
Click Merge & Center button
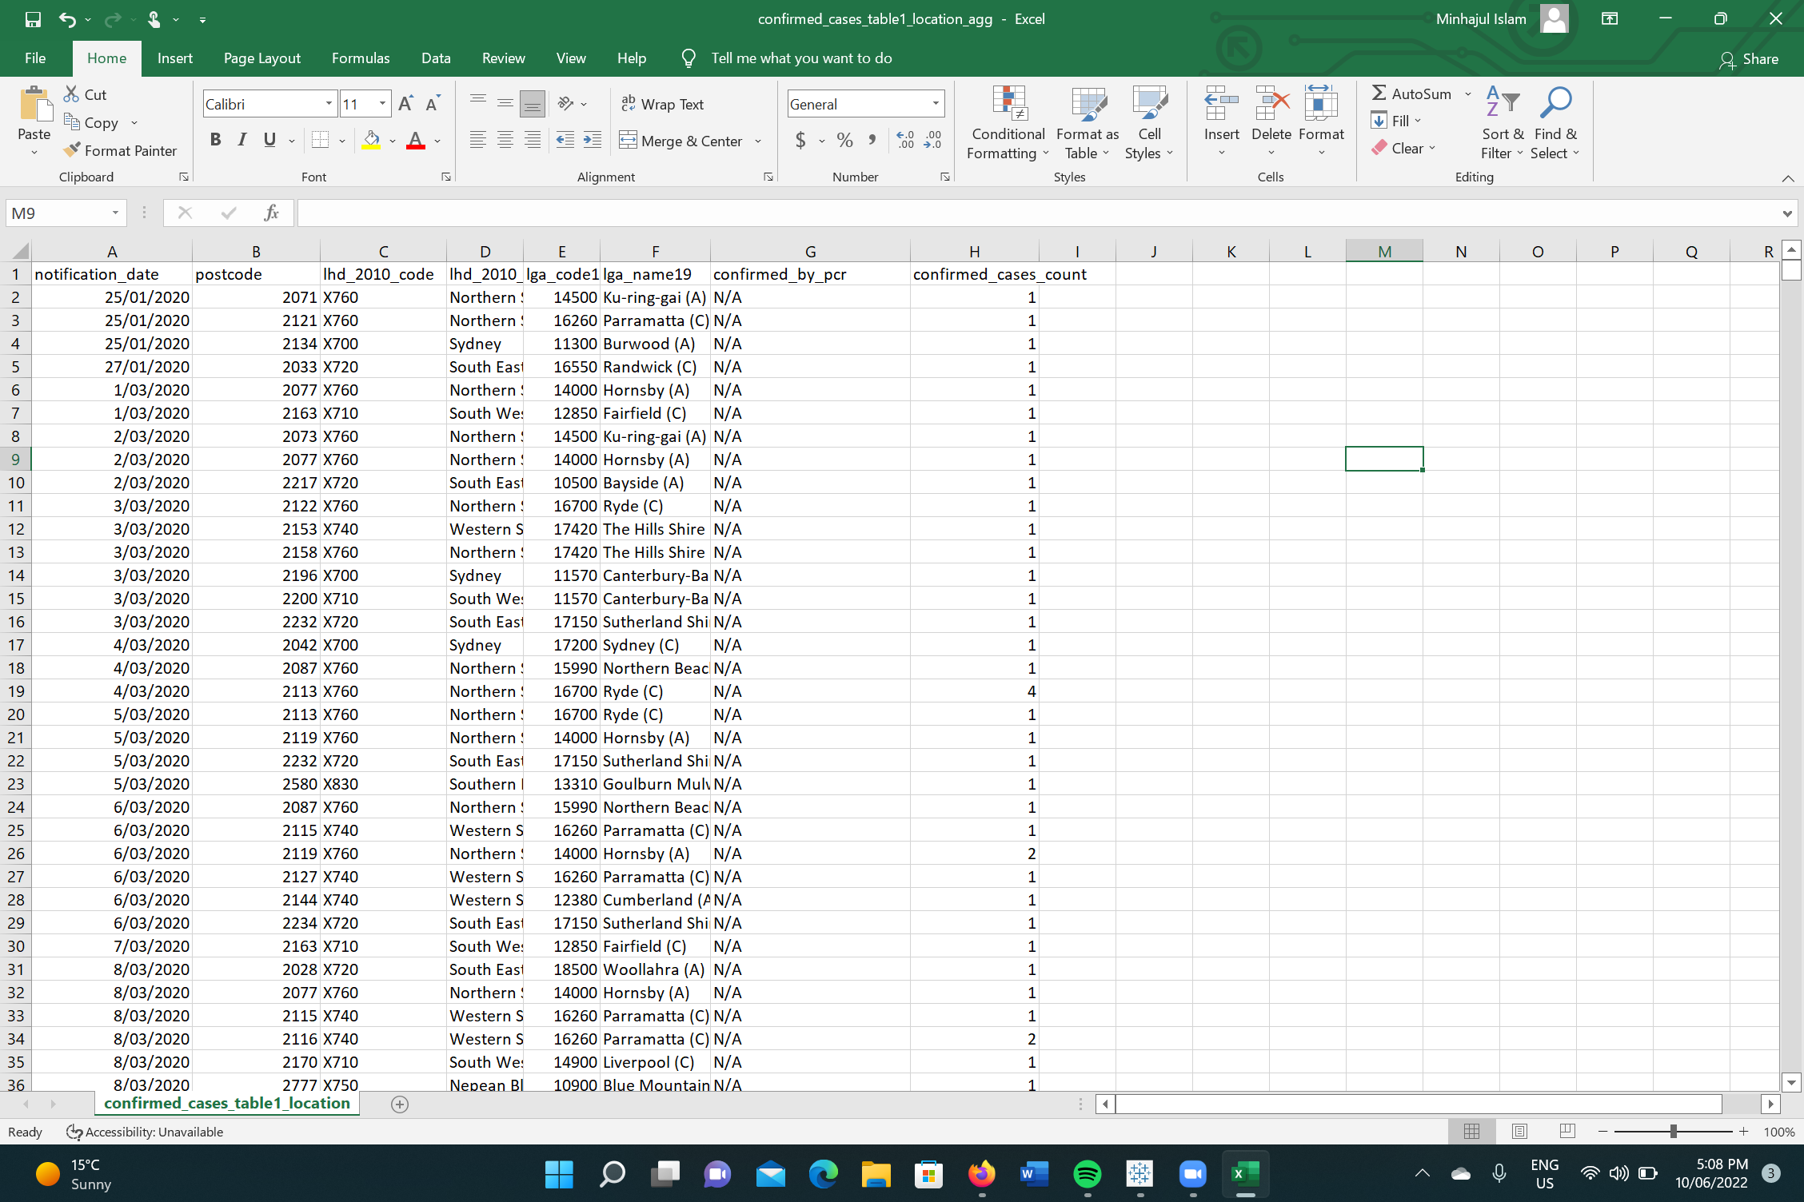pyautogui.click(x=682, y=141)
